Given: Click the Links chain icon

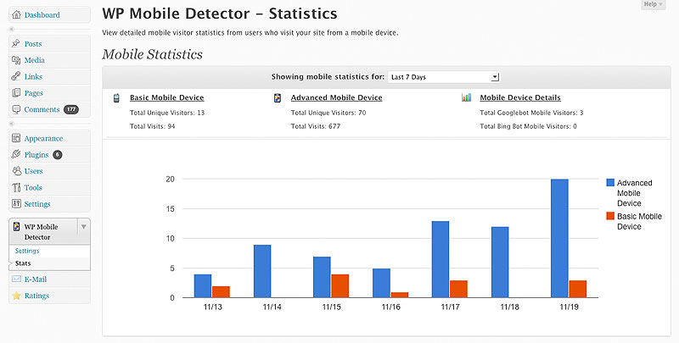Looking at the screenshot, I should coord(16,76).
